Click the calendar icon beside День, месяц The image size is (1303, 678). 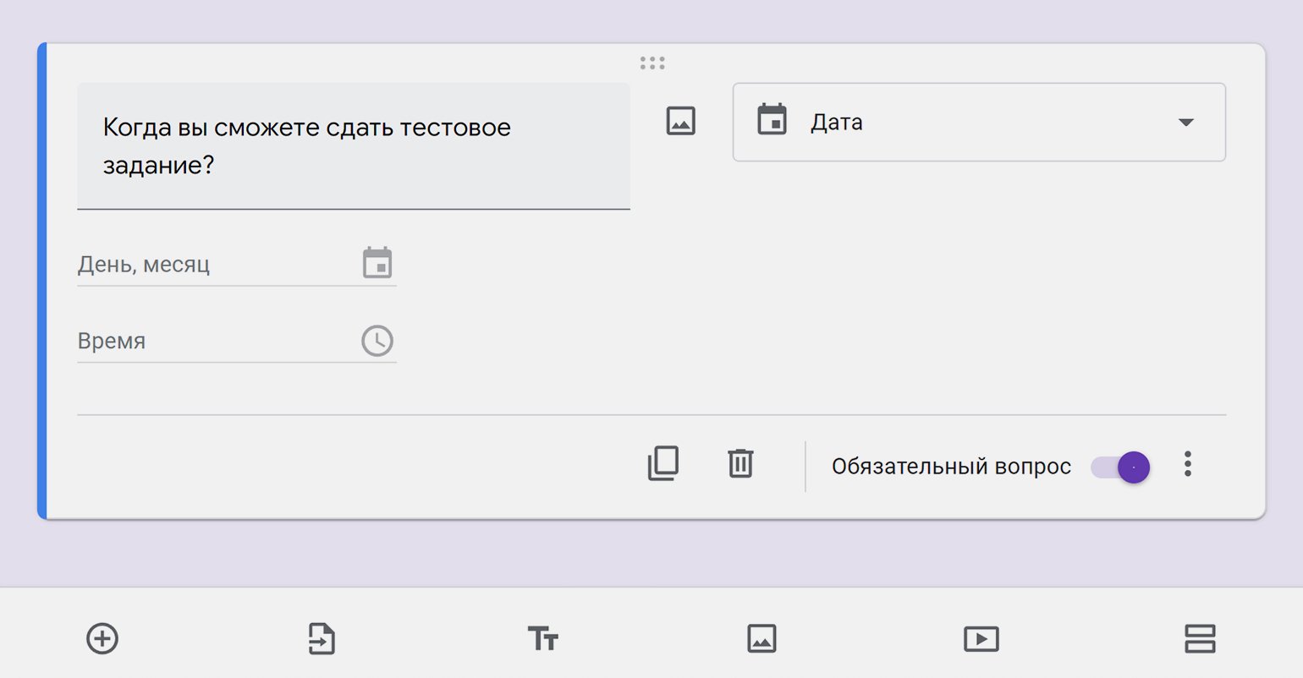click(x=377, y=263)
